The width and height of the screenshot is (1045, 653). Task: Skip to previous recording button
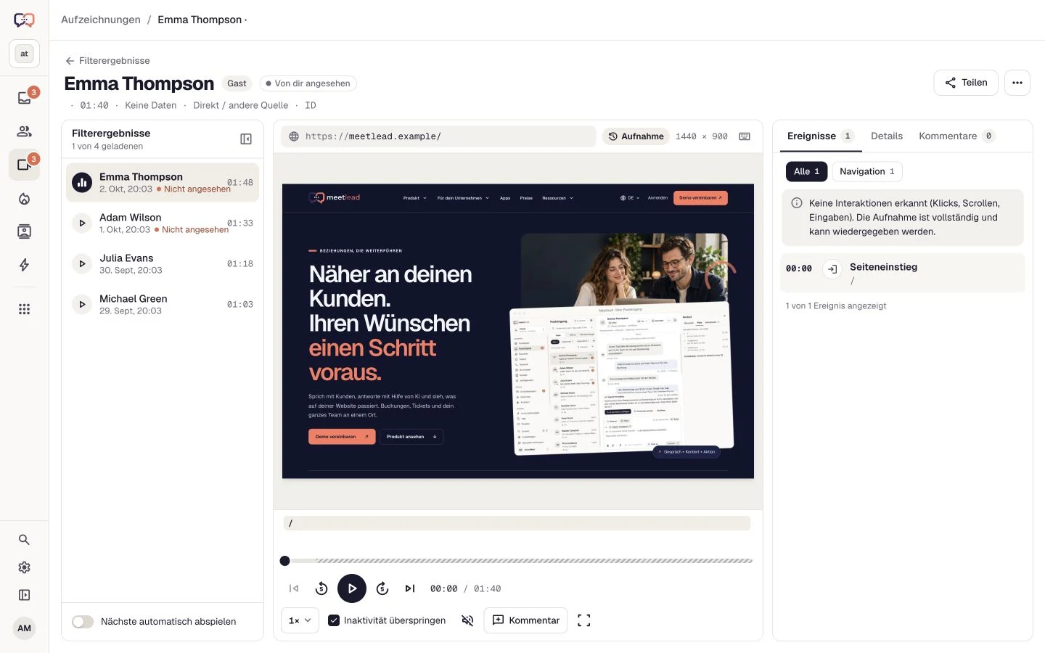pos(294,588)
